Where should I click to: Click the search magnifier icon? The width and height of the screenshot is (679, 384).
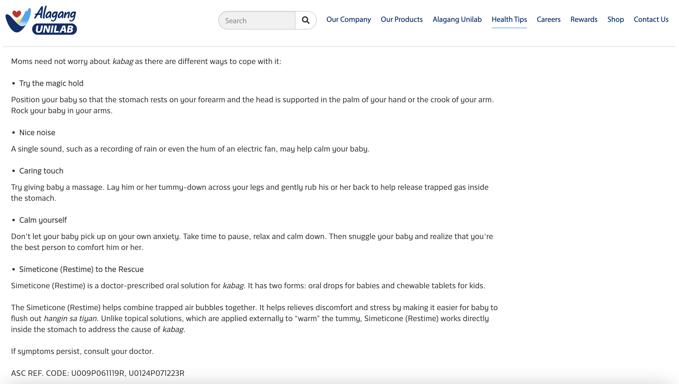pyautogui.click(x=306, y=20)
